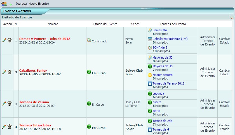
Task: Collapse Listado de Eventos with the arrow
Action: (x=232, y=18)
